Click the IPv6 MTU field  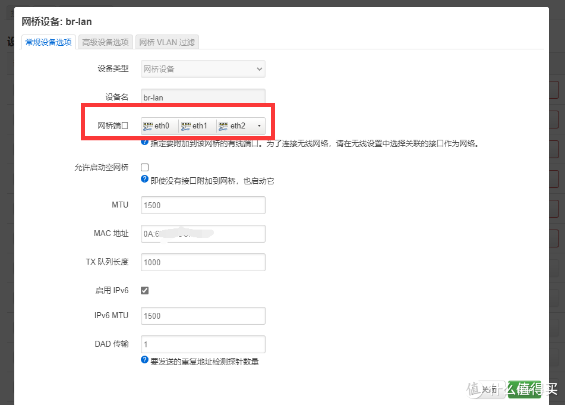(x=203, y=316)
